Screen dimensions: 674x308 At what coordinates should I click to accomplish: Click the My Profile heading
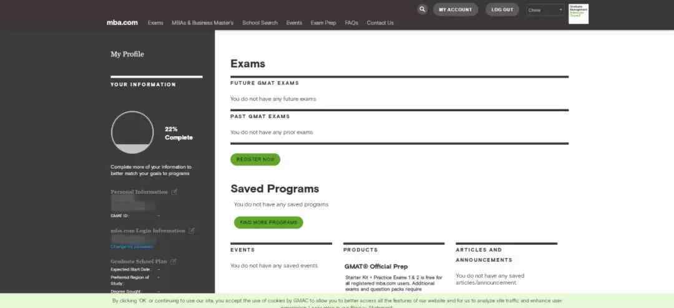coord(127,54)
